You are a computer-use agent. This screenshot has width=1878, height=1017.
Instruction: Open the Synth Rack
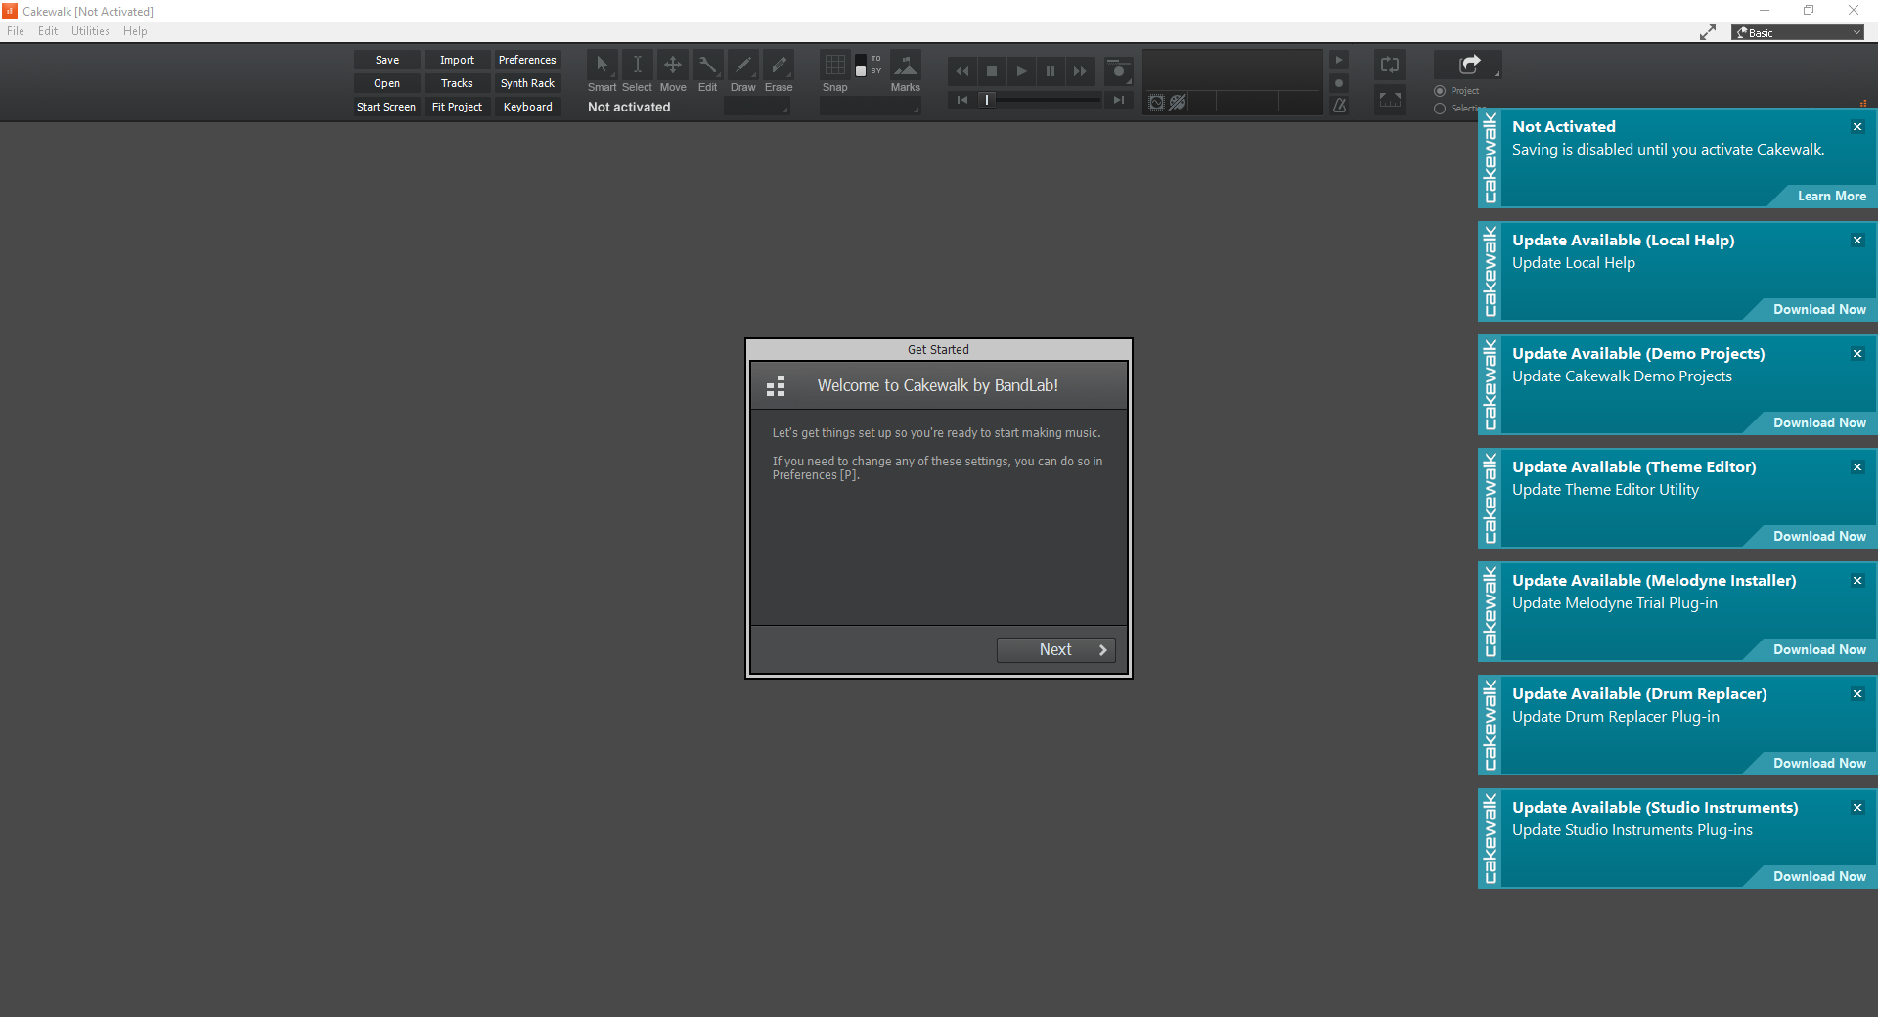pyautogui.click(x=527, y=83)
